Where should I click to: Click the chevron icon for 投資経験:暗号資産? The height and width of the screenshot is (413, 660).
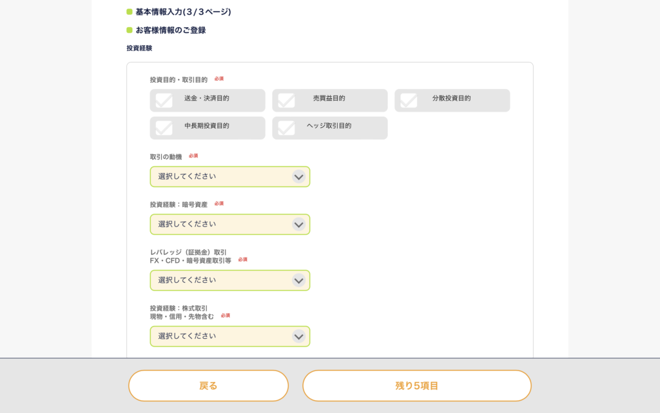pyautogui.click(x=298, y=224)
